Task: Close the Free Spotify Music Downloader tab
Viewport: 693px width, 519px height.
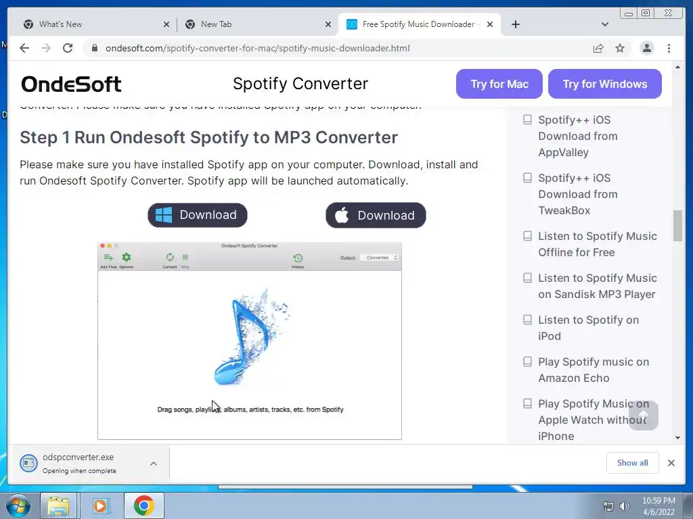Action: (490, 25)
